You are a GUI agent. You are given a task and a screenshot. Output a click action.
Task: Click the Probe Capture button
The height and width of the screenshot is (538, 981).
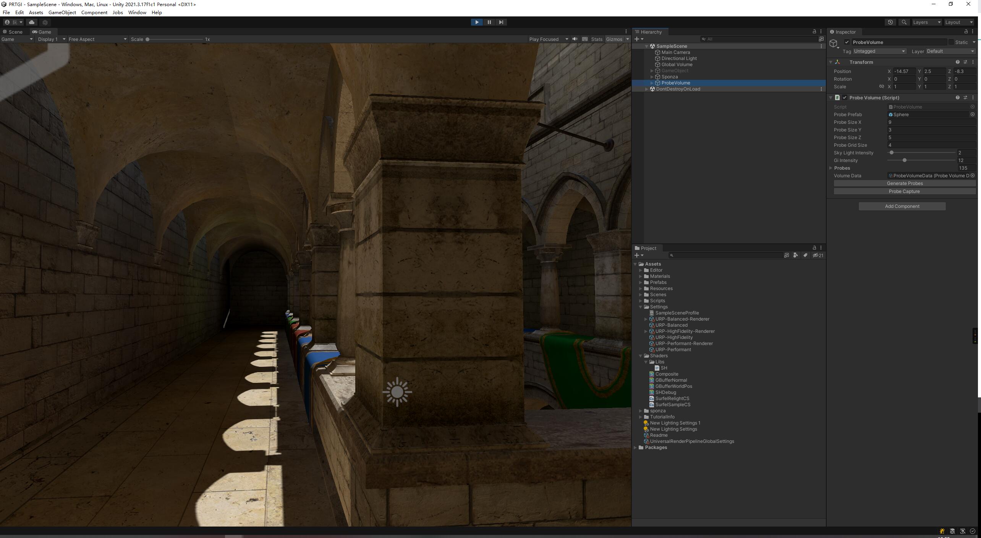[905, 191]
